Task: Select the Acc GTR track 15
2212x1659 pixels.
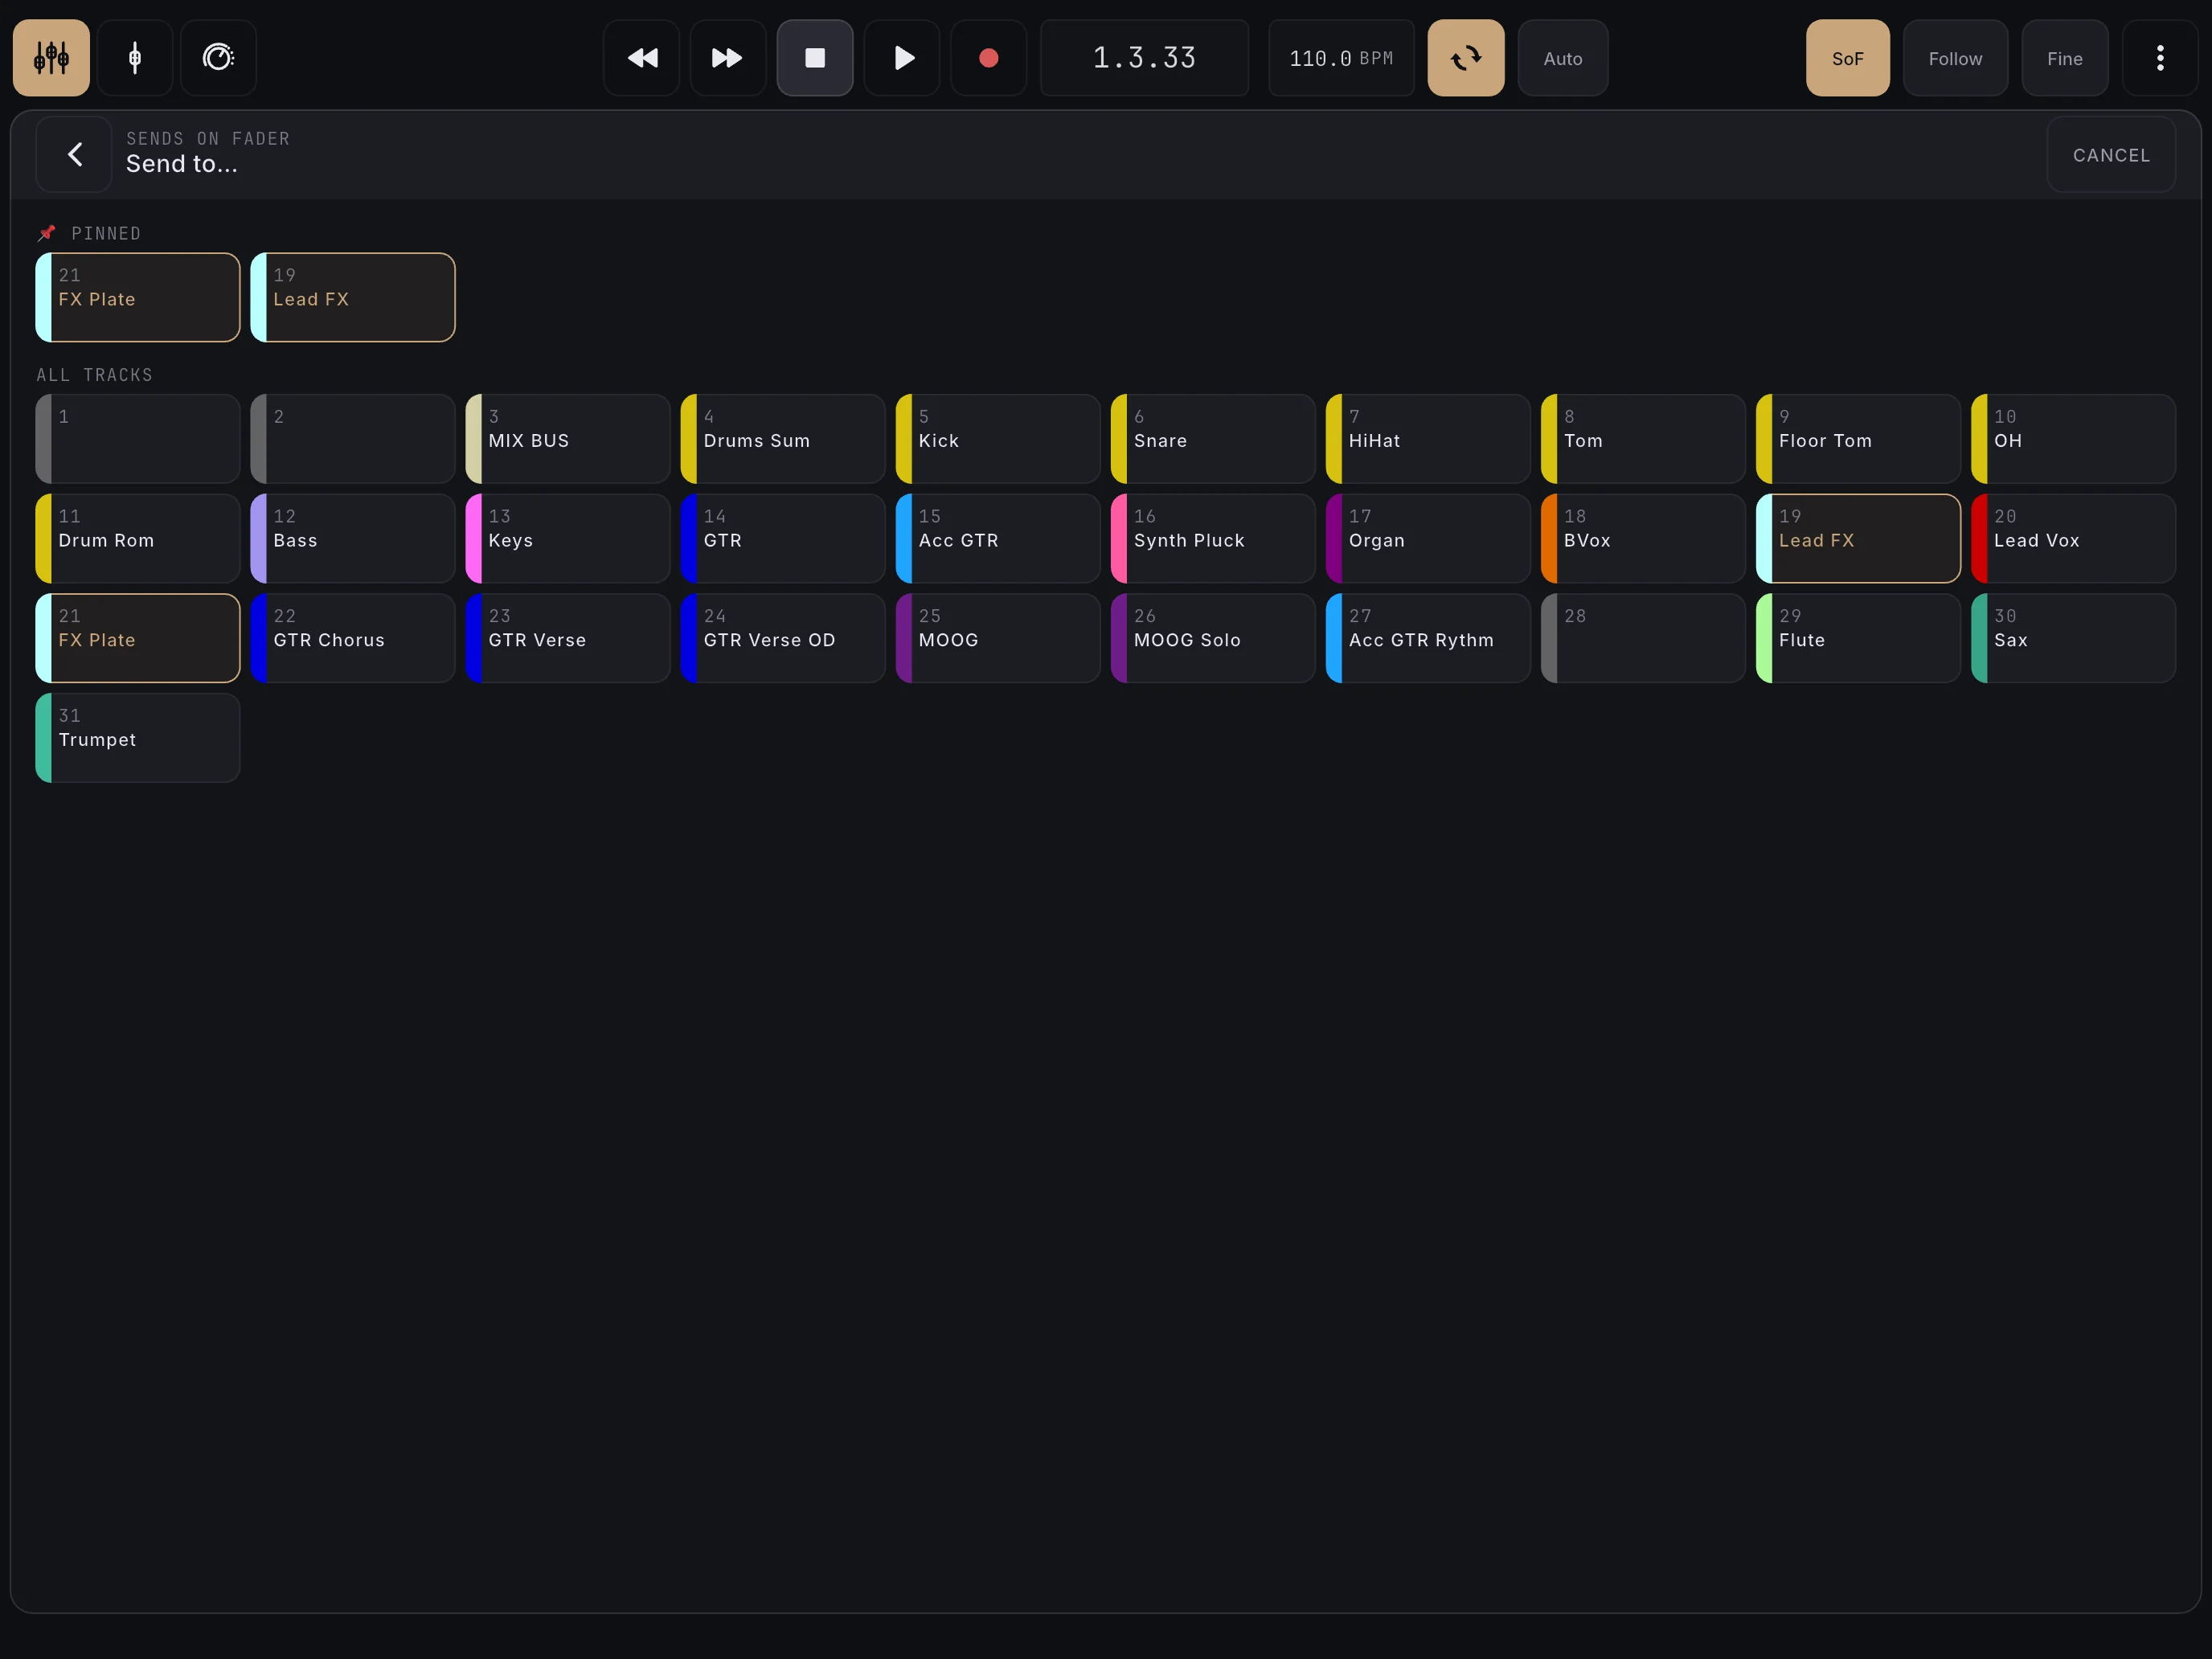Action: pos(998,538)
